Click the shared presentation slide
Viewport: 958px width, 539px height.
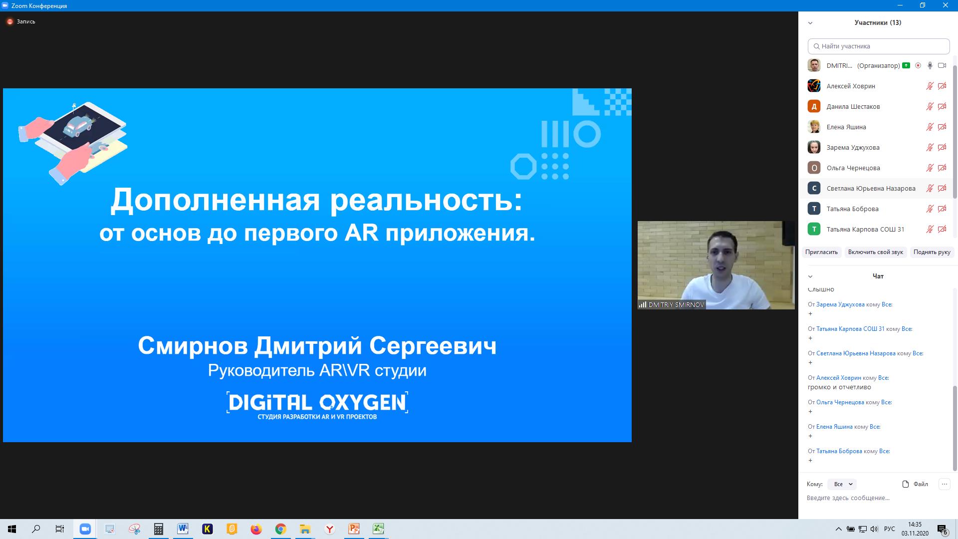point(317,265)
